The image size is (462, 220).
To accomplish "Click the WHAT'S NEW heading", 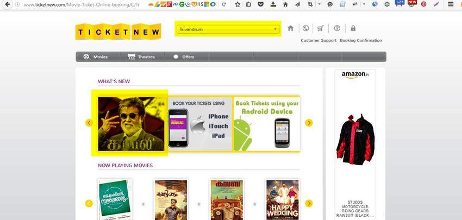I will pyautogui.click(x=114, y=81).
